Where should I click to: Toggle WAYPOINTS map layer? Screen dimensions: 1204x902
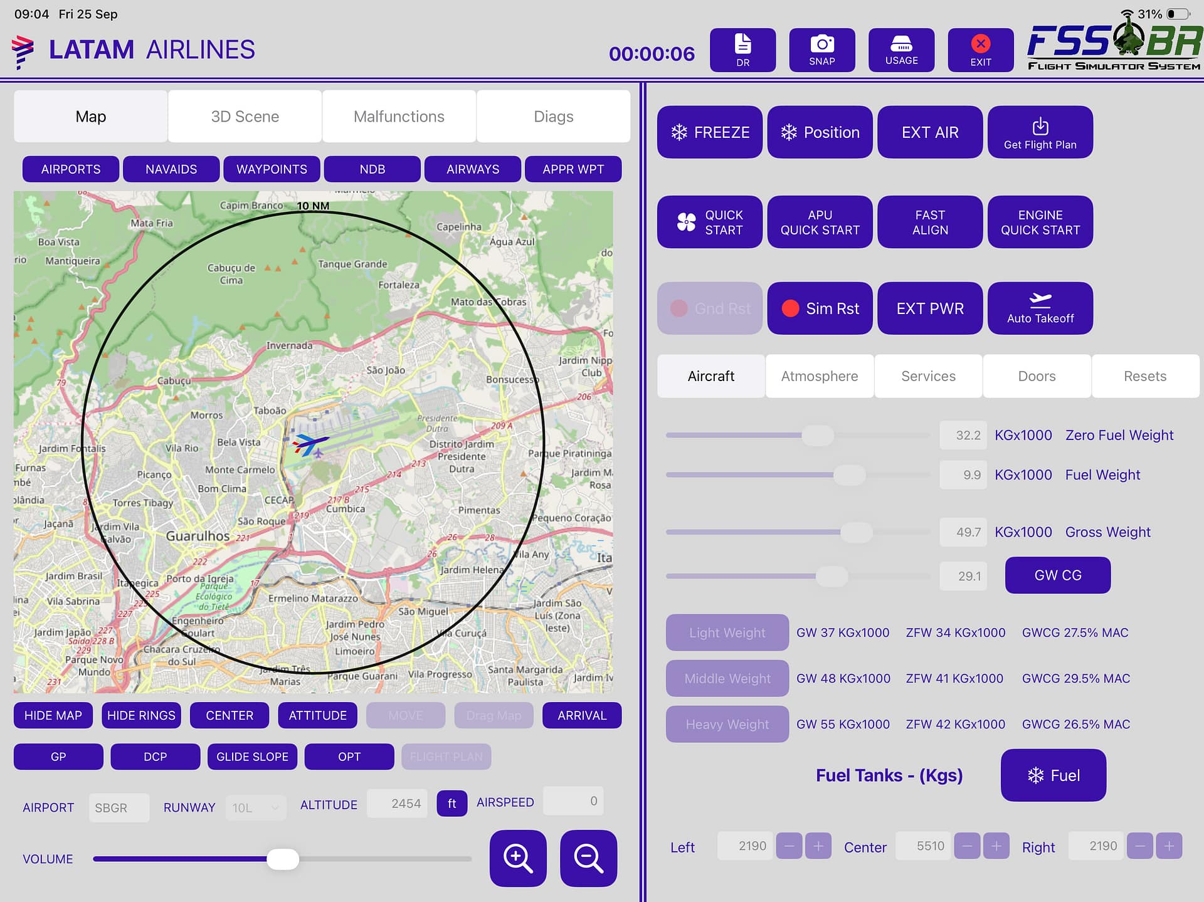click(272, 169)
